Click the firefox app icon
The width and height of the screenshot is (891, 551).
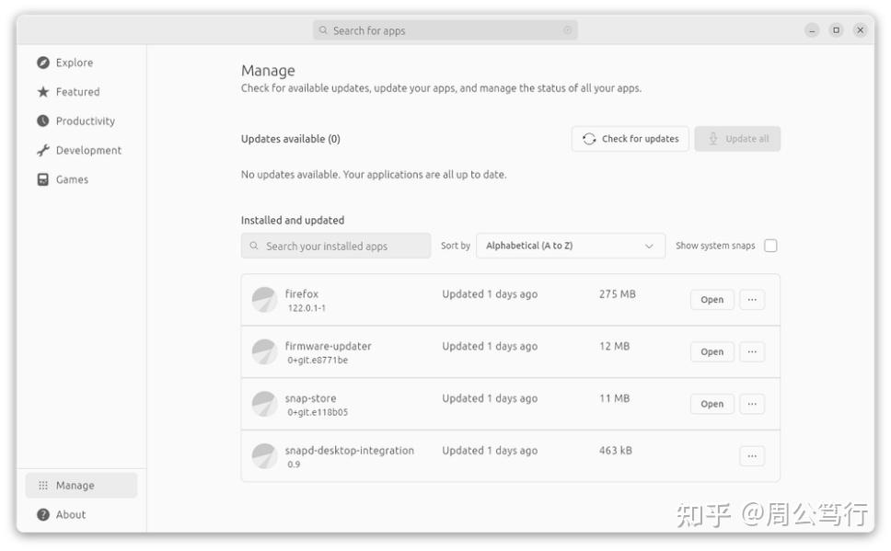tap(264, 300)
